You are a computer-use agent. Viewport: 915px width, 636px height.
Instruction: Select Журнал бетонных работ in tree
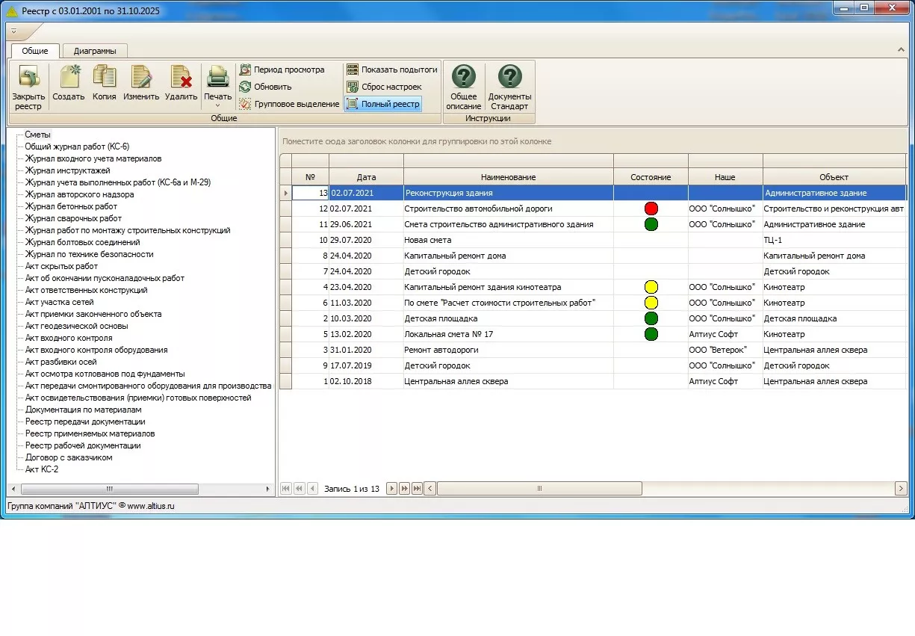click(x=71, y=206)
